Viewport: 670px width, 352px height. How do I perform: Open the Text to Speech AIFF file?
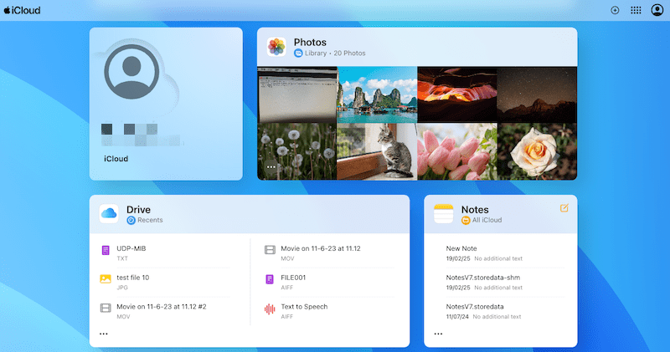[x=304, y=307]
